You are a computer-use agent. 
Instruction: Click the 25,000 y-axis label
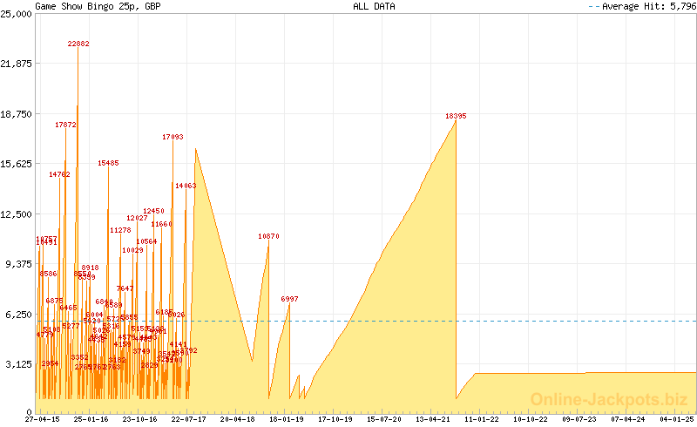17,14
